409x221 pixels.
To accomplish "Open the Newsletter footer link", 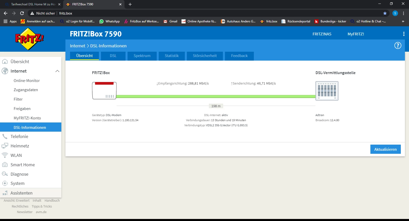I will tap(25, 212).
